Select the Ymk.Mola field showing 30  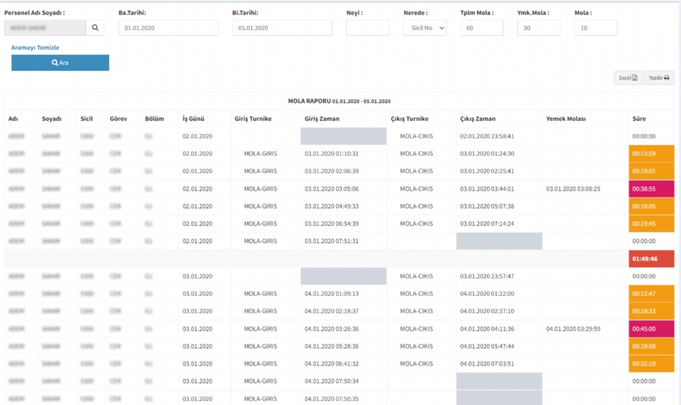click(538, 28)
